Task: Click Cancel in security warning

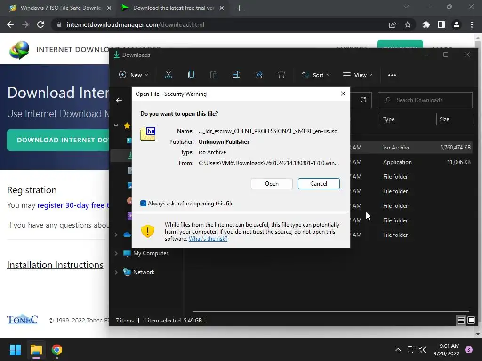Action: [x=319, y=184]
